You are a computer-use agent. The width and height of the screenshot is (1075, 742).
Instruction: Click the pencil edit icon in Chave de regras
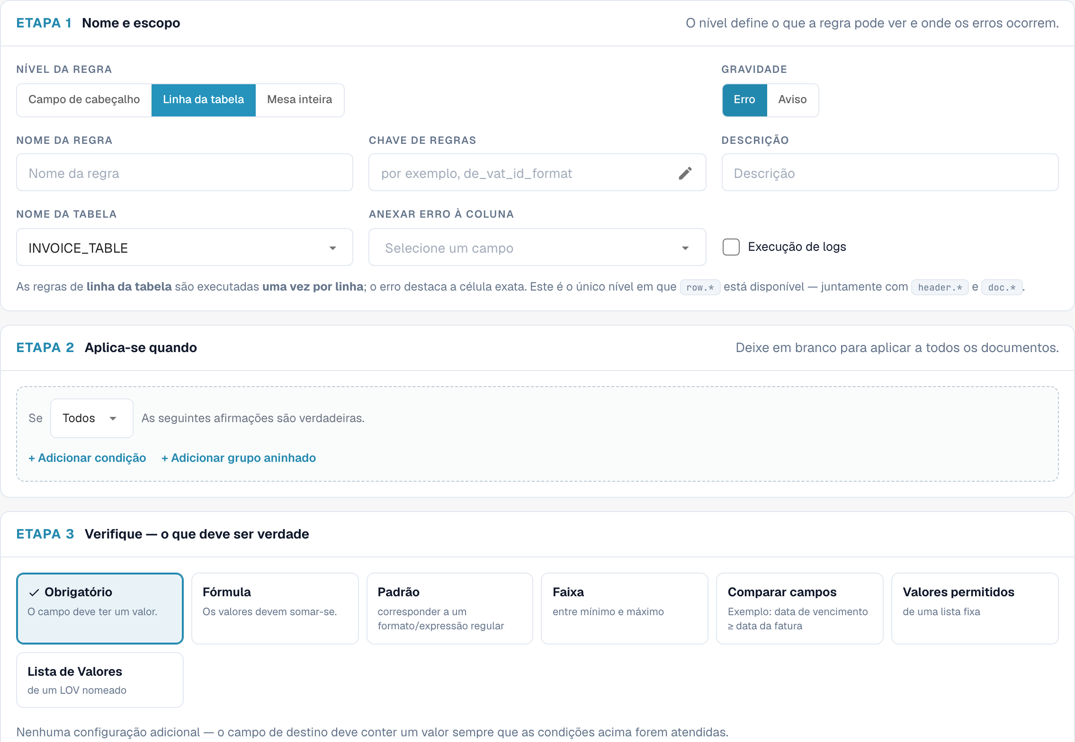point(685,173)
